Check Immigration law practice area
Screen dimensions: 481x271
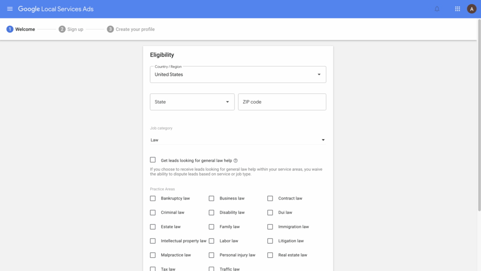coord(270,227)
